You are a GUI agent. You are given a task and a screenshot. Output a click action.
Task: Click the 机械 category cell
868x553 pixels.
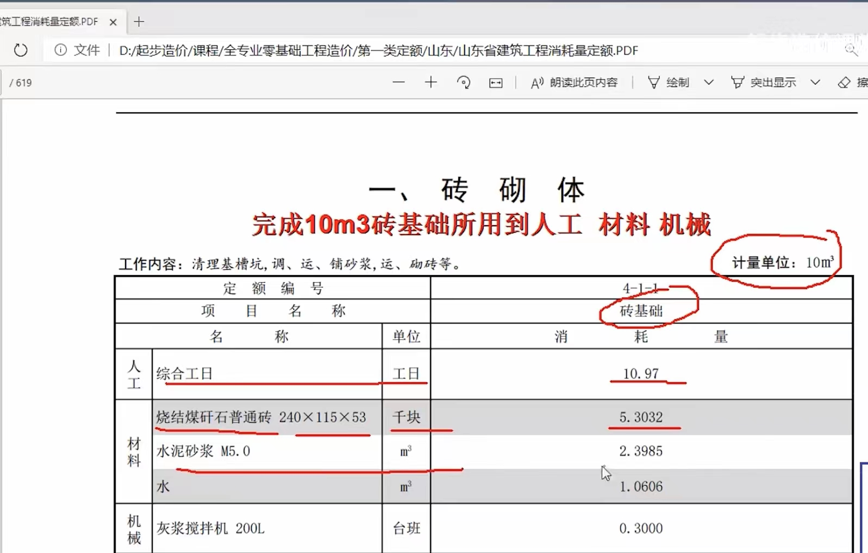point(134,529)
